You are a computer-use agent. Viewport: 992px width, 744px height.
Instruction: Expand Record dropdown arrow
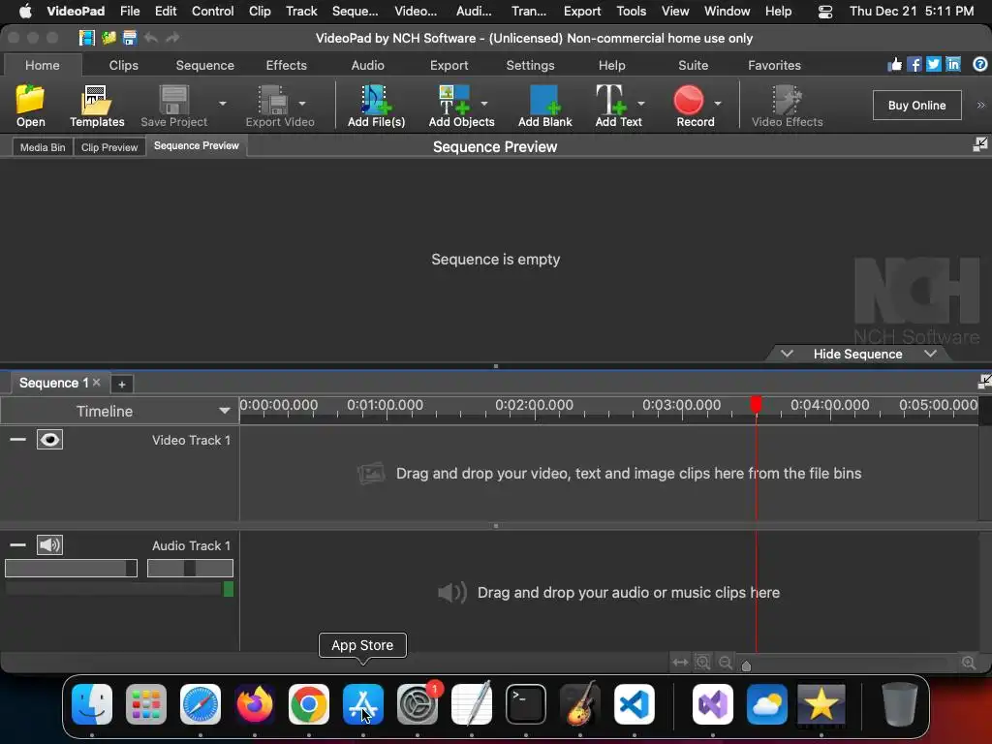pyautogui.click(x=718, y=103)
